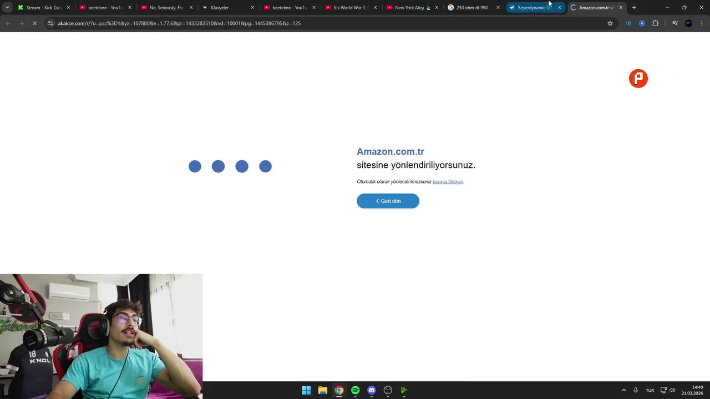Open the tab search dropdown arrow
Viewport: 710px width, 399px height.
tap(7, 8)
